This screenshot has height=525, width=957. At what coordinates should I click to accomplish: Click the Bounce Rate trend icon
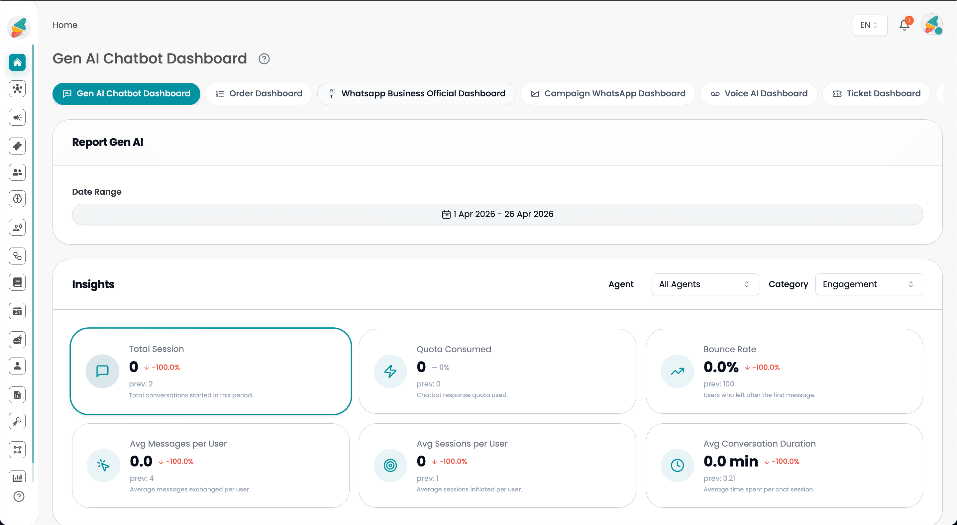click(677, 371)
